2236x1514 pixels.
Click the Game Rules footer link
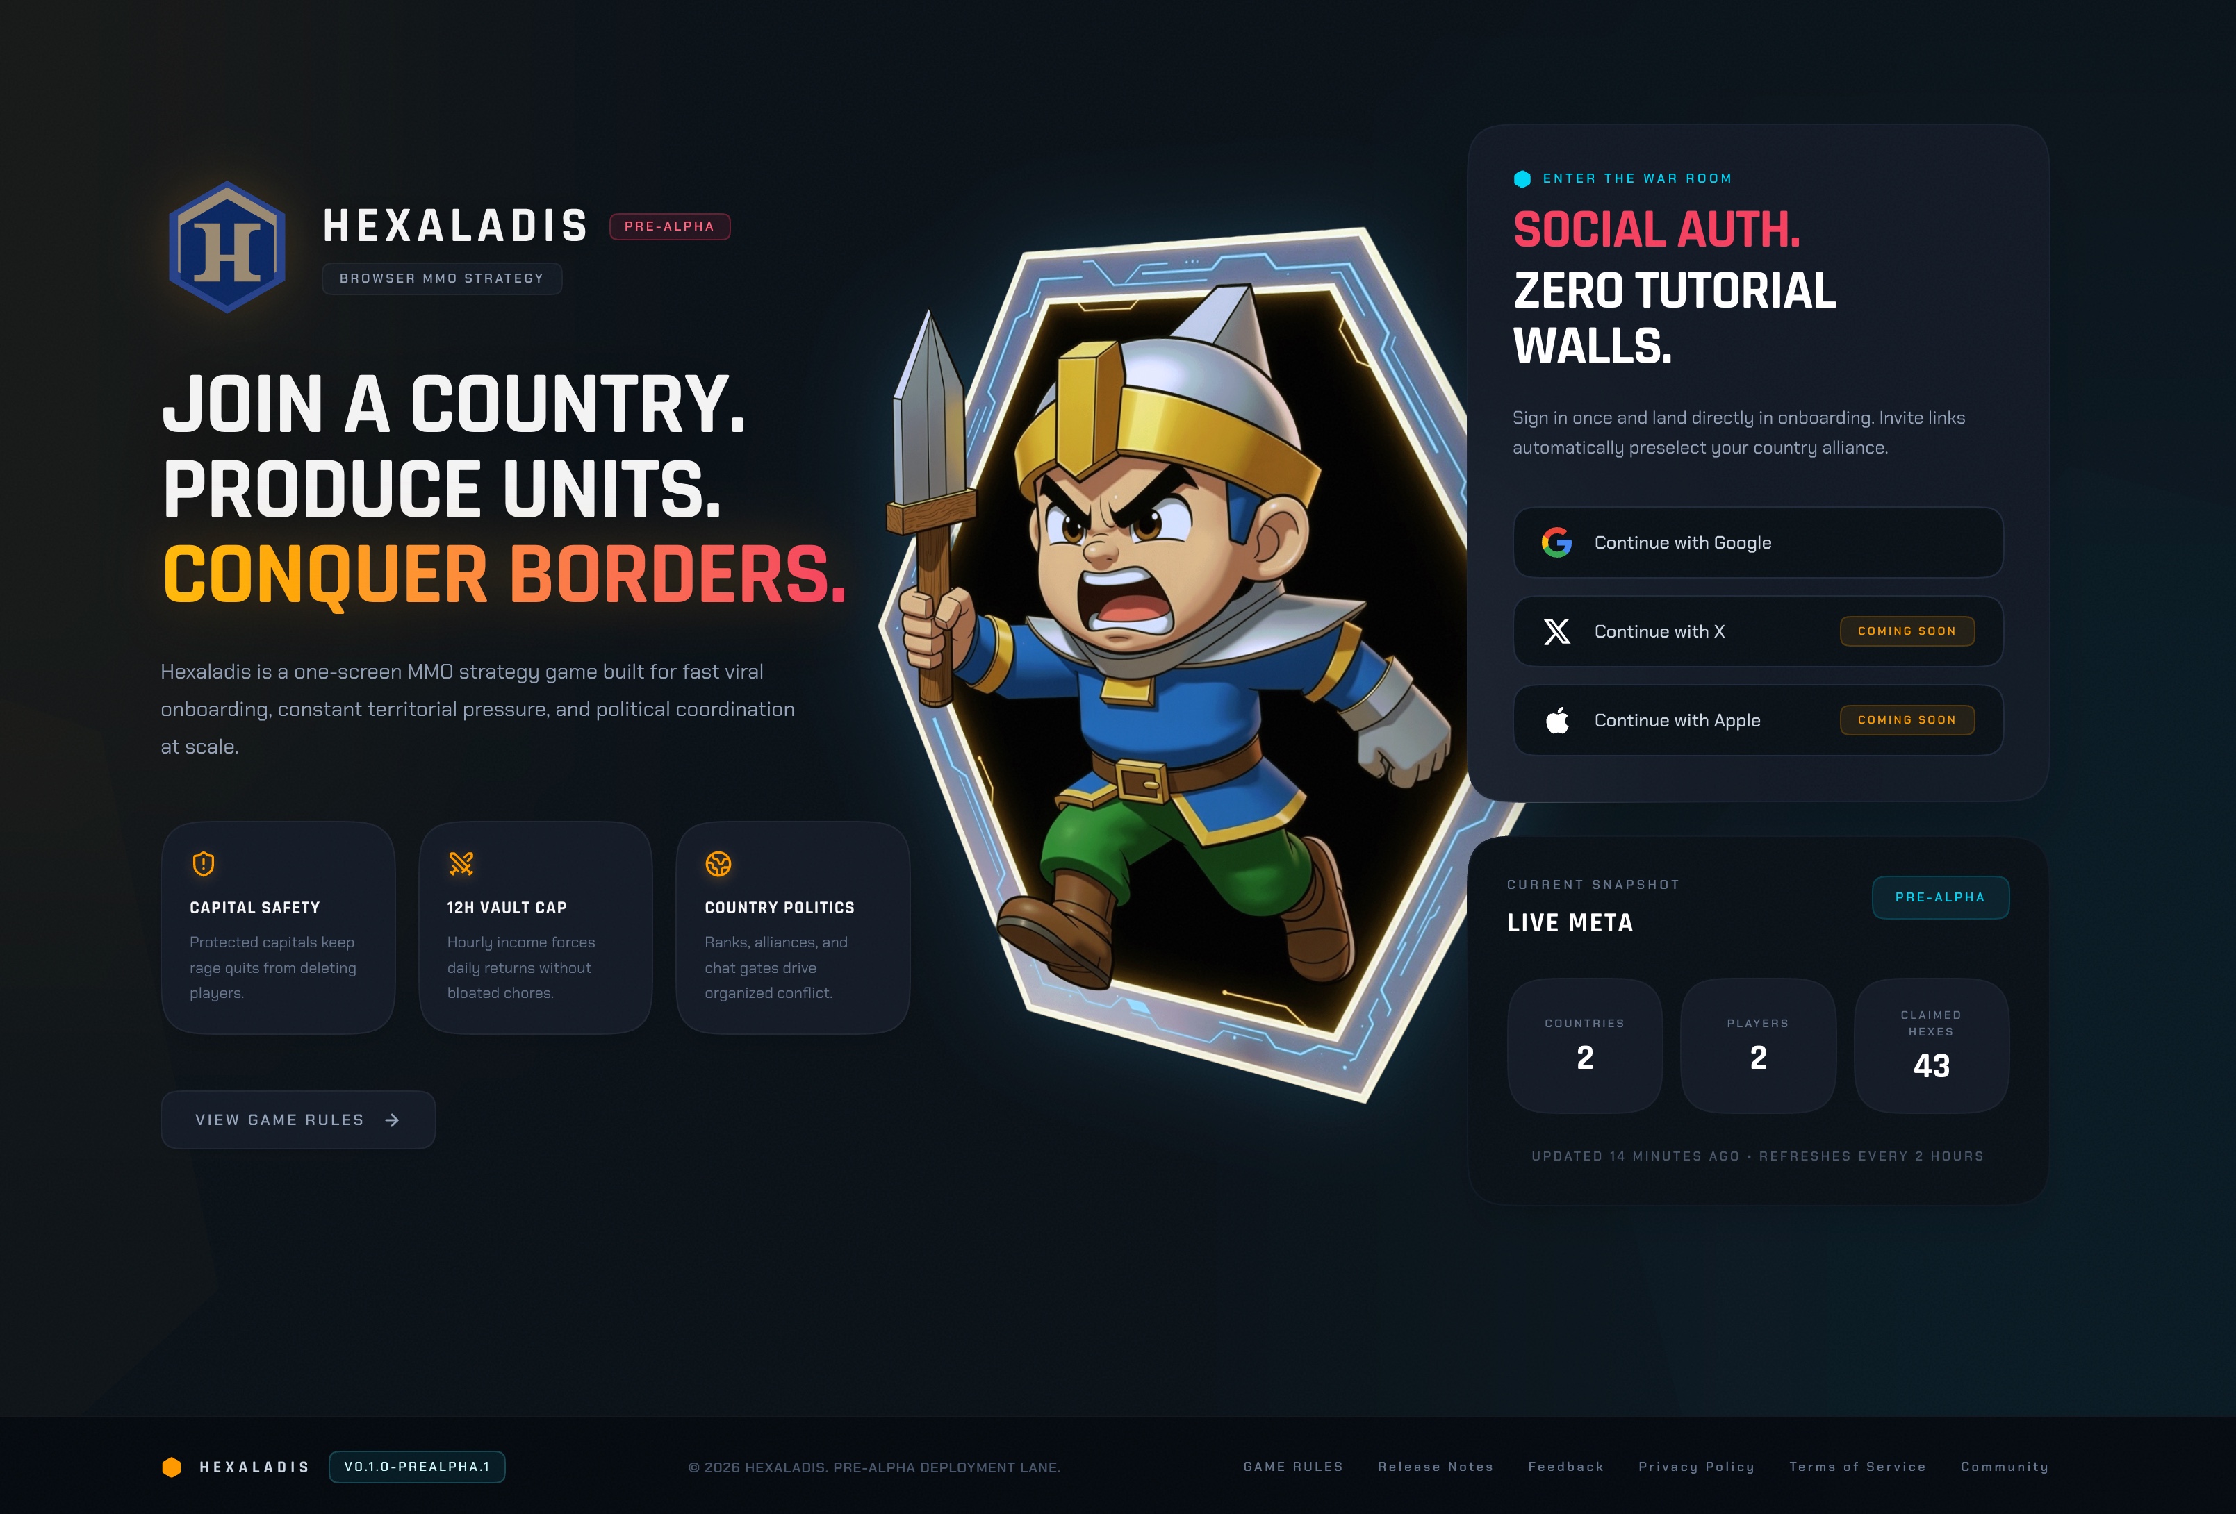(1292, 1467)
